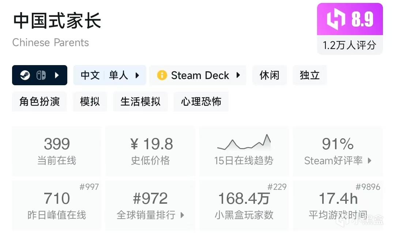Expand the platforms arrow beside Switch icon

pos(57,75)
